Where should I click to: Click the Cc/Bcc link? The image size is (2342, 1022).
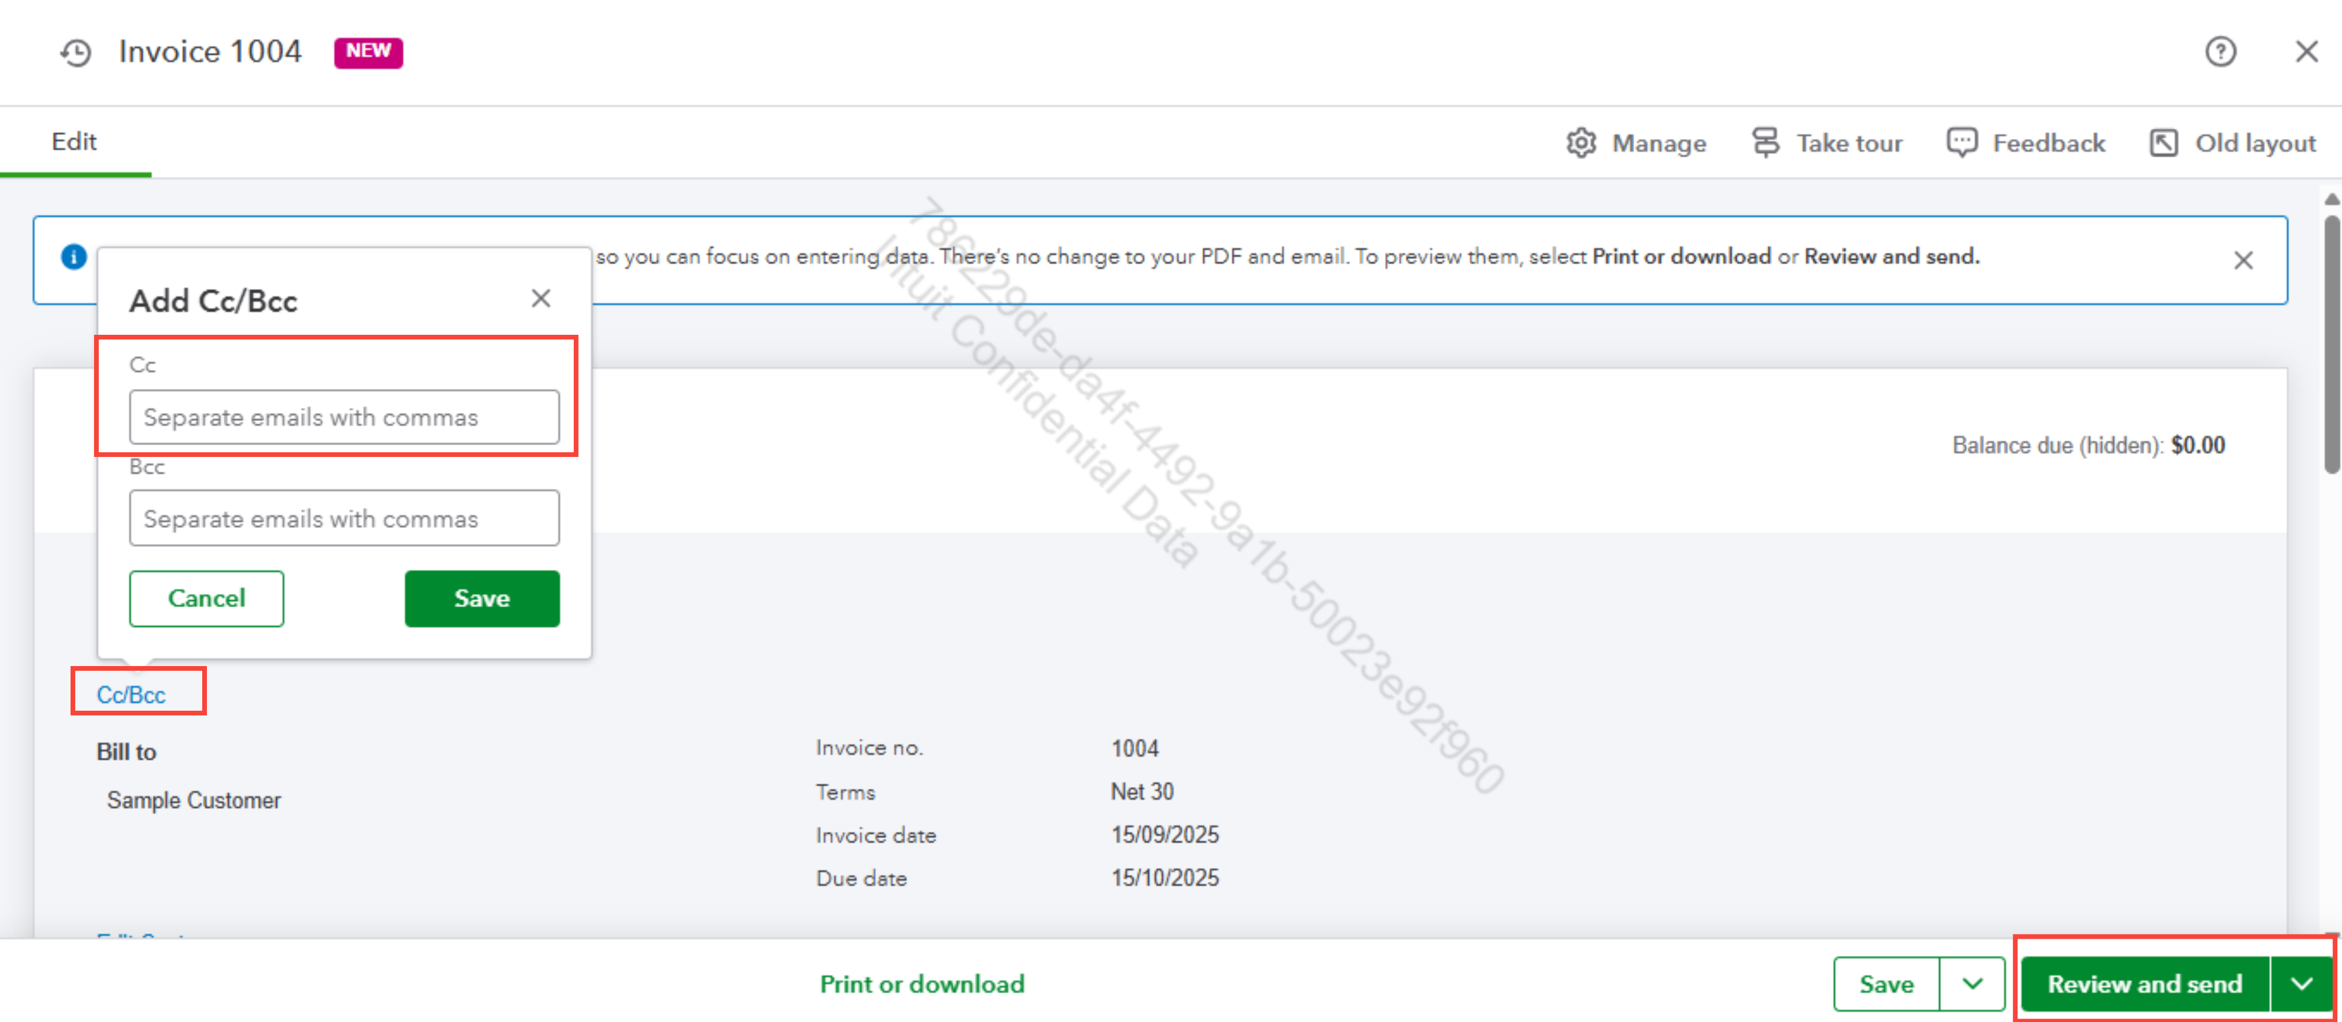[132, 695]
